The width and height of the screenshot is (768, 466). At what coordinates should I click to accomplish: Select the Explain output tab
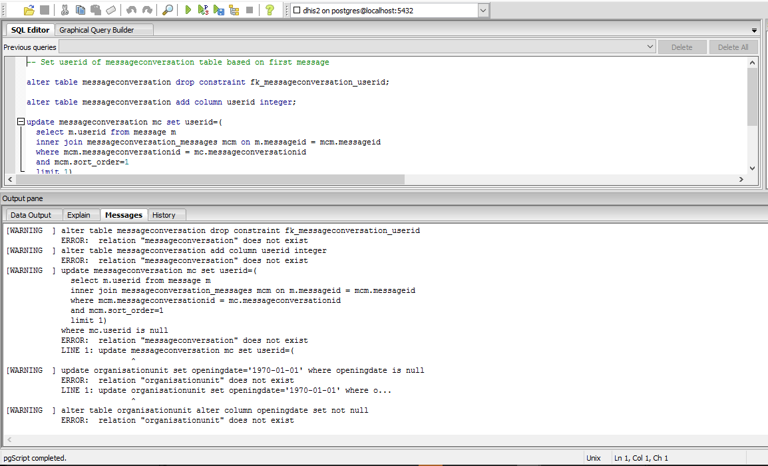pyautogui.click(x=79, y=215)
